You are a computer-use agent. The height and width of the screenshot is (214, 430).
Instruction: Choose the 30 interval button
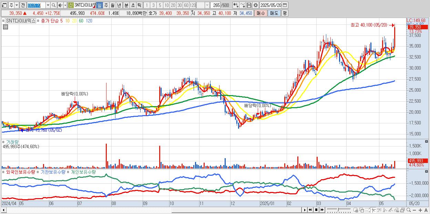point(180,5)
